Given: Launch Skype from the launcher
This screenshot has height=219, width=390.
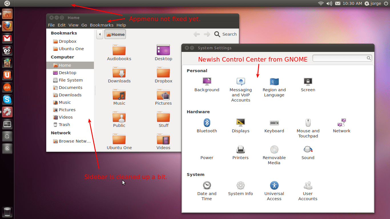Looking at the screenshot, I should click(x=7, y=100).
